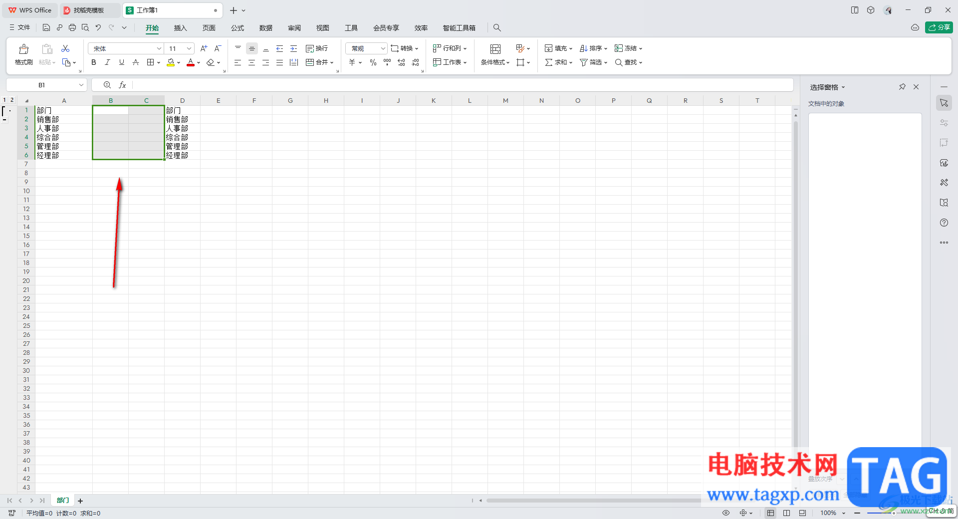Expand the 选择窗格 pane title dropdown

[x=843, y=87]
